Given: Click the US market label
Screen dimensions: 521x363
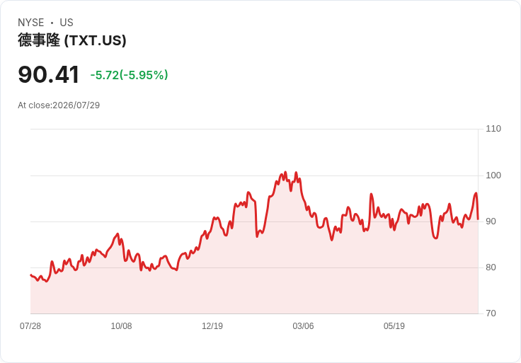Looking at the screenshot, I should pos(67,23).
